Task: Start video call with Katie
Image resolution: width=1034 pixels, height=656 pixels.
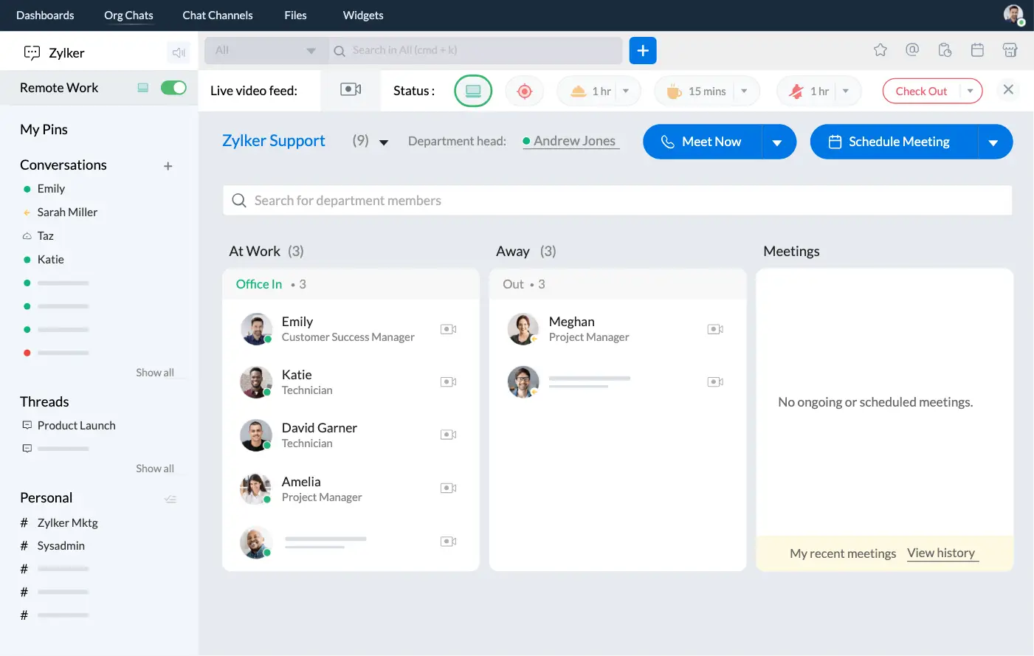Action: pos(448,382)
